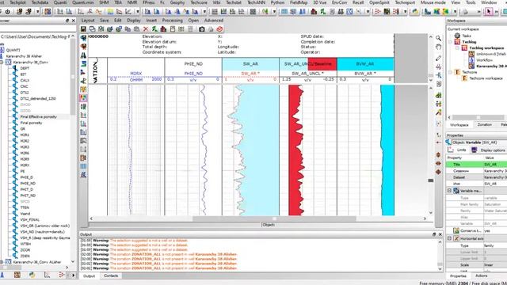Collapse the Karavanchy-38_Conv dataset in the tree
The image size is (507, 285).
coord(2,62)
